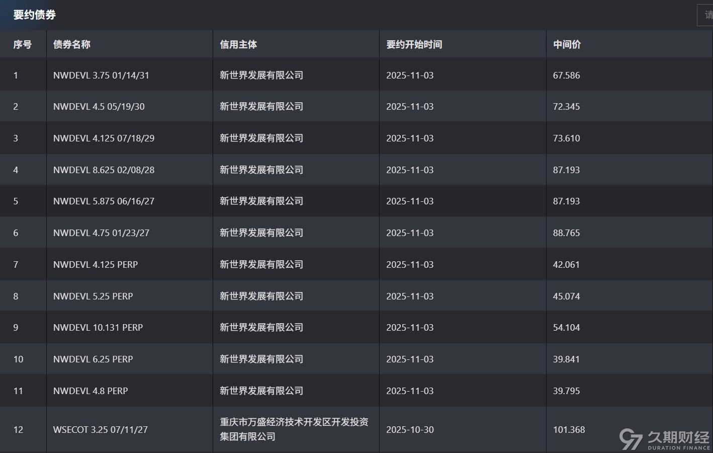The height and width of the screenshot is (453, 713).
Task: Click the 要约开始时间 column header
Action: [x=414, y=44]
